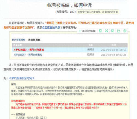Open the 《梦幻西游玩家守则》 link

coord(22,78)
